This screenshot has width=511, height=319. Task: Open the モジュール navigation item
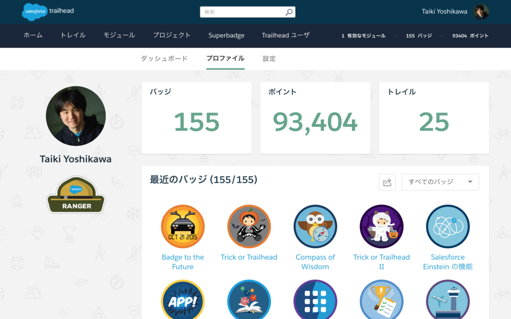pos(119,35)
